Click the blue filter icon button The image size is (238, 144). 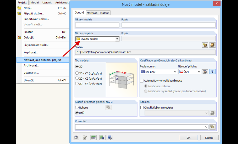(213, 72)
